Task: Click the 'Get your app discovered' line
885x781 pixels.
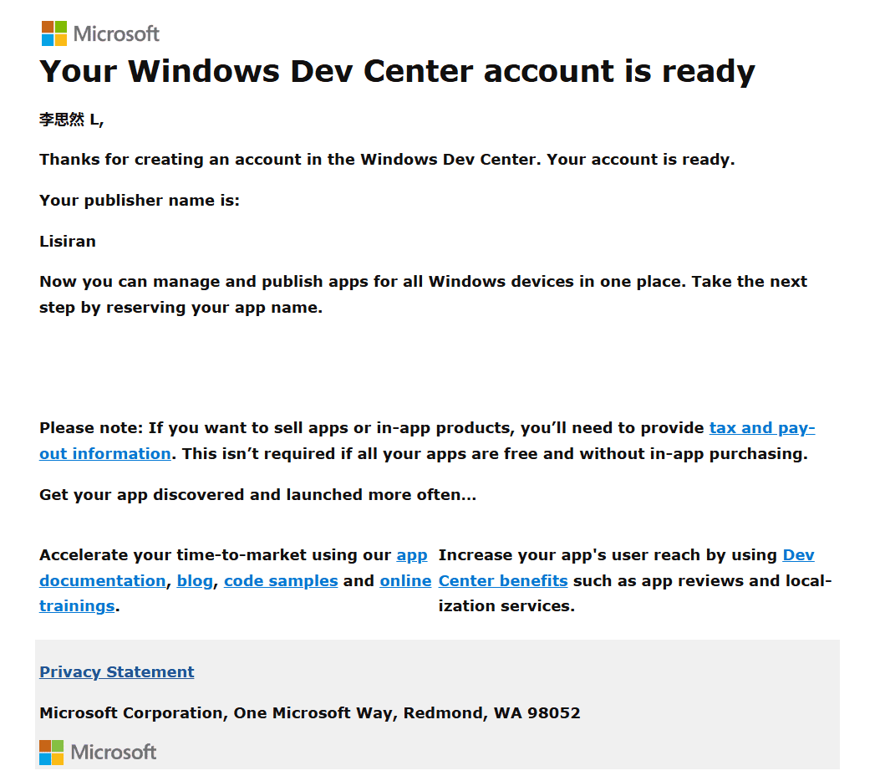Action: point(257,495)
